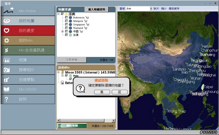219x135 pixels.
Task: Click 中國 shopping cart icon
Action: pyautogui.click(x=81, y=31)
